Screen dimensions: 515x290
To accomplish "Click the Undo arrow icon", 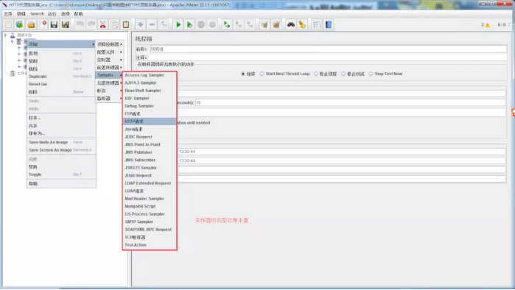I will (80, 24).
